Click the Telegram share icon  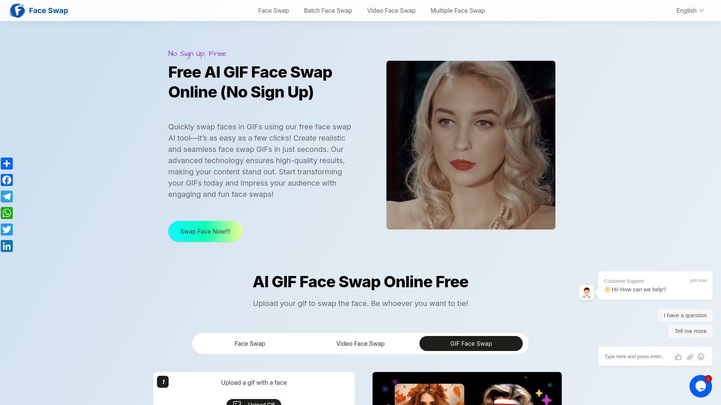click(x=7, y=196)
